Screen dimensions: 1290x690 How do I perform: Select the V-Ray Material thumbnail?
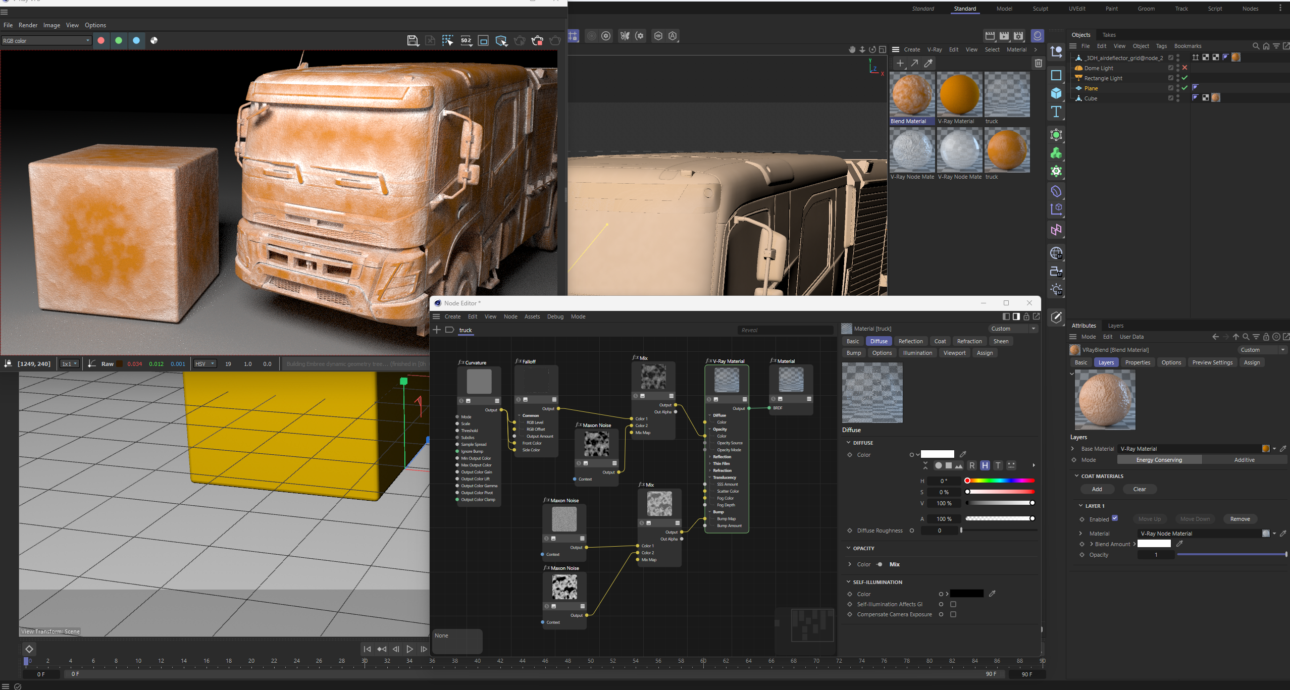tap(959, 94)
